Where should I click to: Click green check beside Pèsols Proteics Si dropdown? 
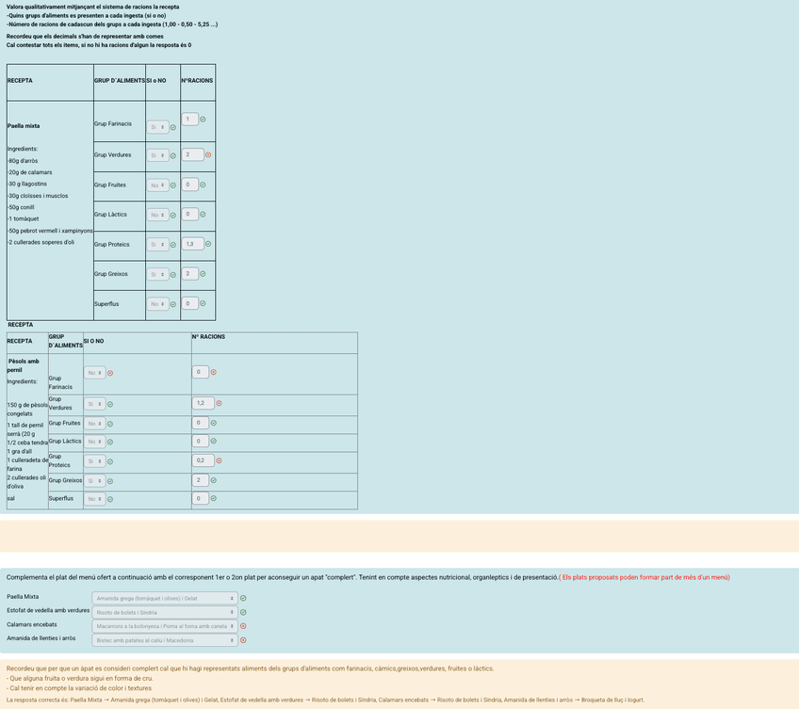[x=110, y=462]
